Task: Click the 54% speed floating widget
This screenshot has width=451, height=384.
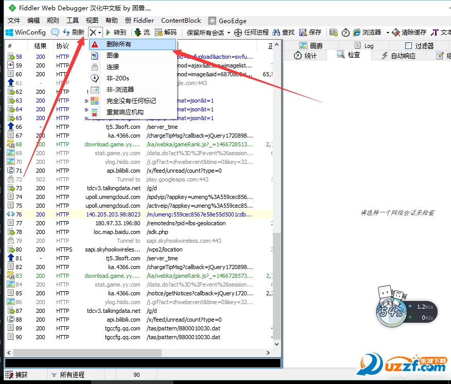Action: (391, 311)
